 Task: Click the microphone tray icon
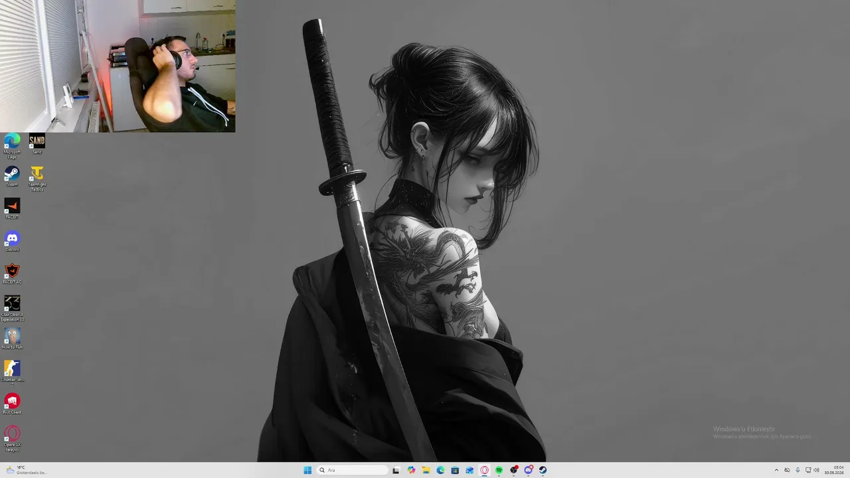point(798,470)
